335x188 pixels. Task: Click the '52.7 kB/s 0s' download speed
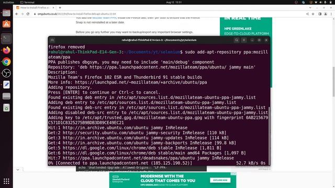(x=251, y=163)
